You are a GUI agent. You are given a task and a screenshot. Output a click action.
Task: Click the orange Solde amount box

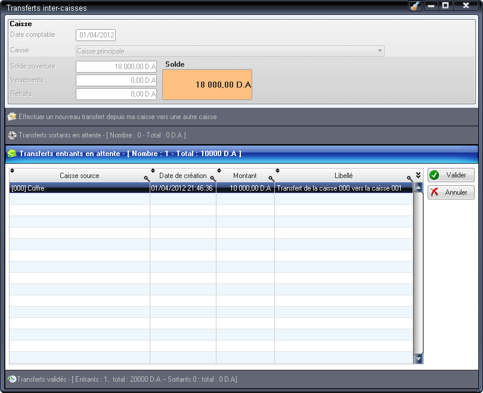(207, 85)
